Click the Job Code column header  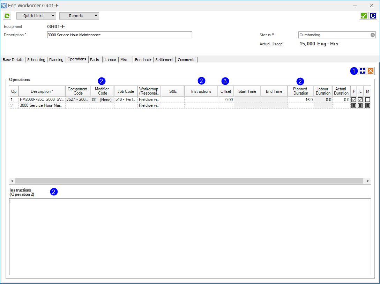pyautogui.click(x=126, y=91)
